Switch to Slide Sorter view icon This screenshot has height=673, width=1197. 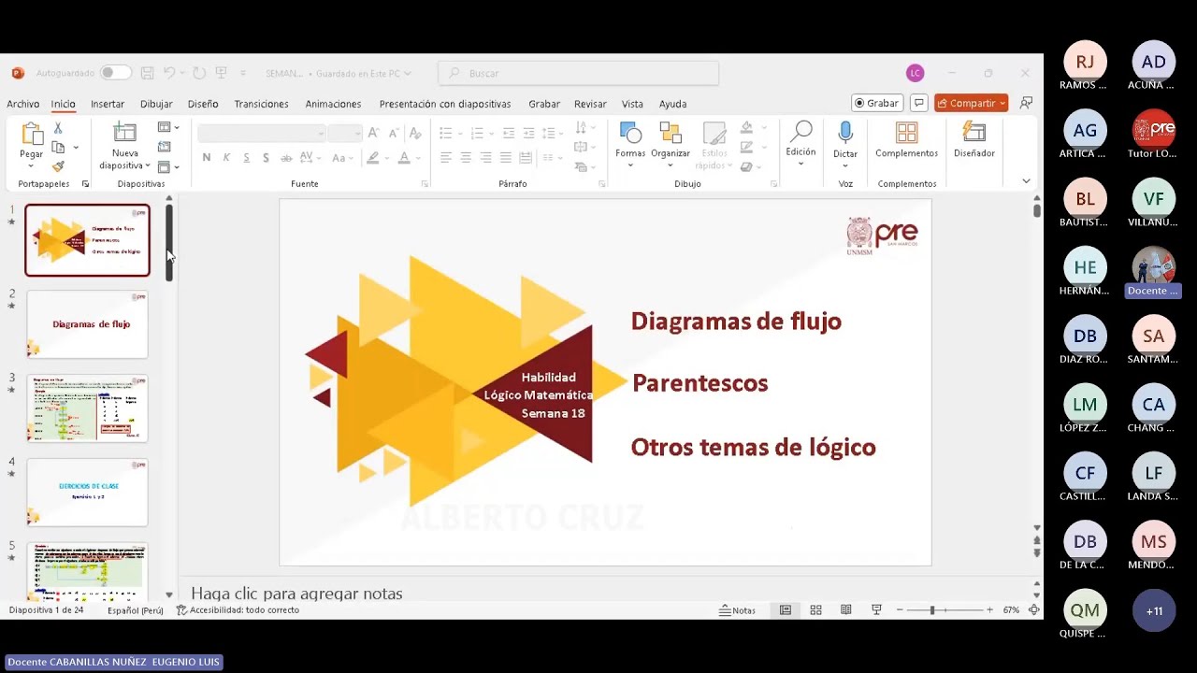pos(815,610)
